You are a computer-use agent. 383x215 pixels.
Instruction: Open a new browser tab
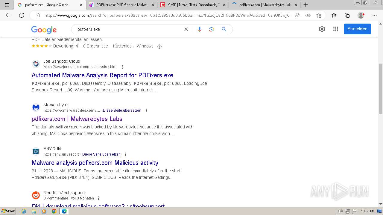tap(306, 5)
